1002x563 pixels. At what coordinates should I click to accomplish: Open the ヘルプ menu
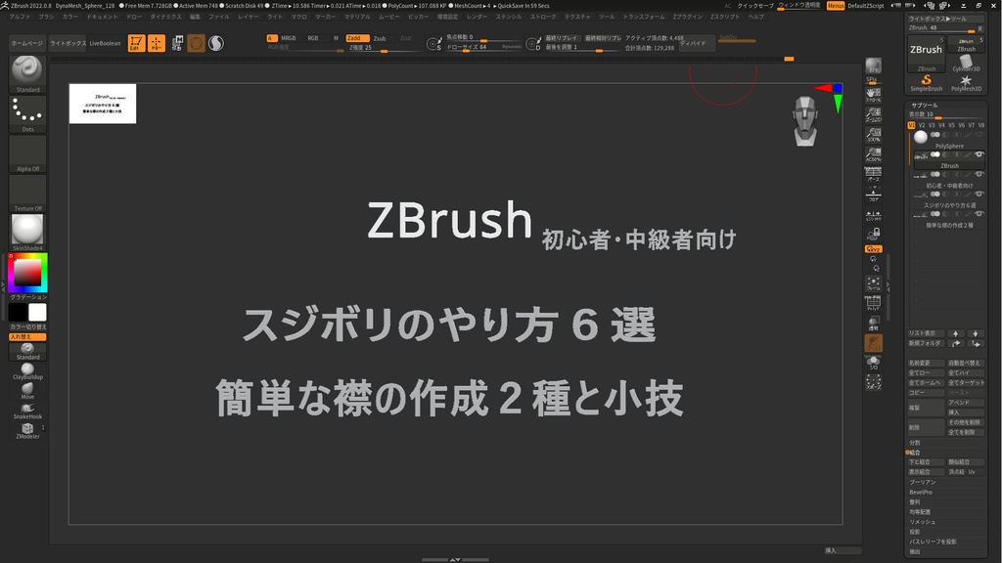(756, 17)
